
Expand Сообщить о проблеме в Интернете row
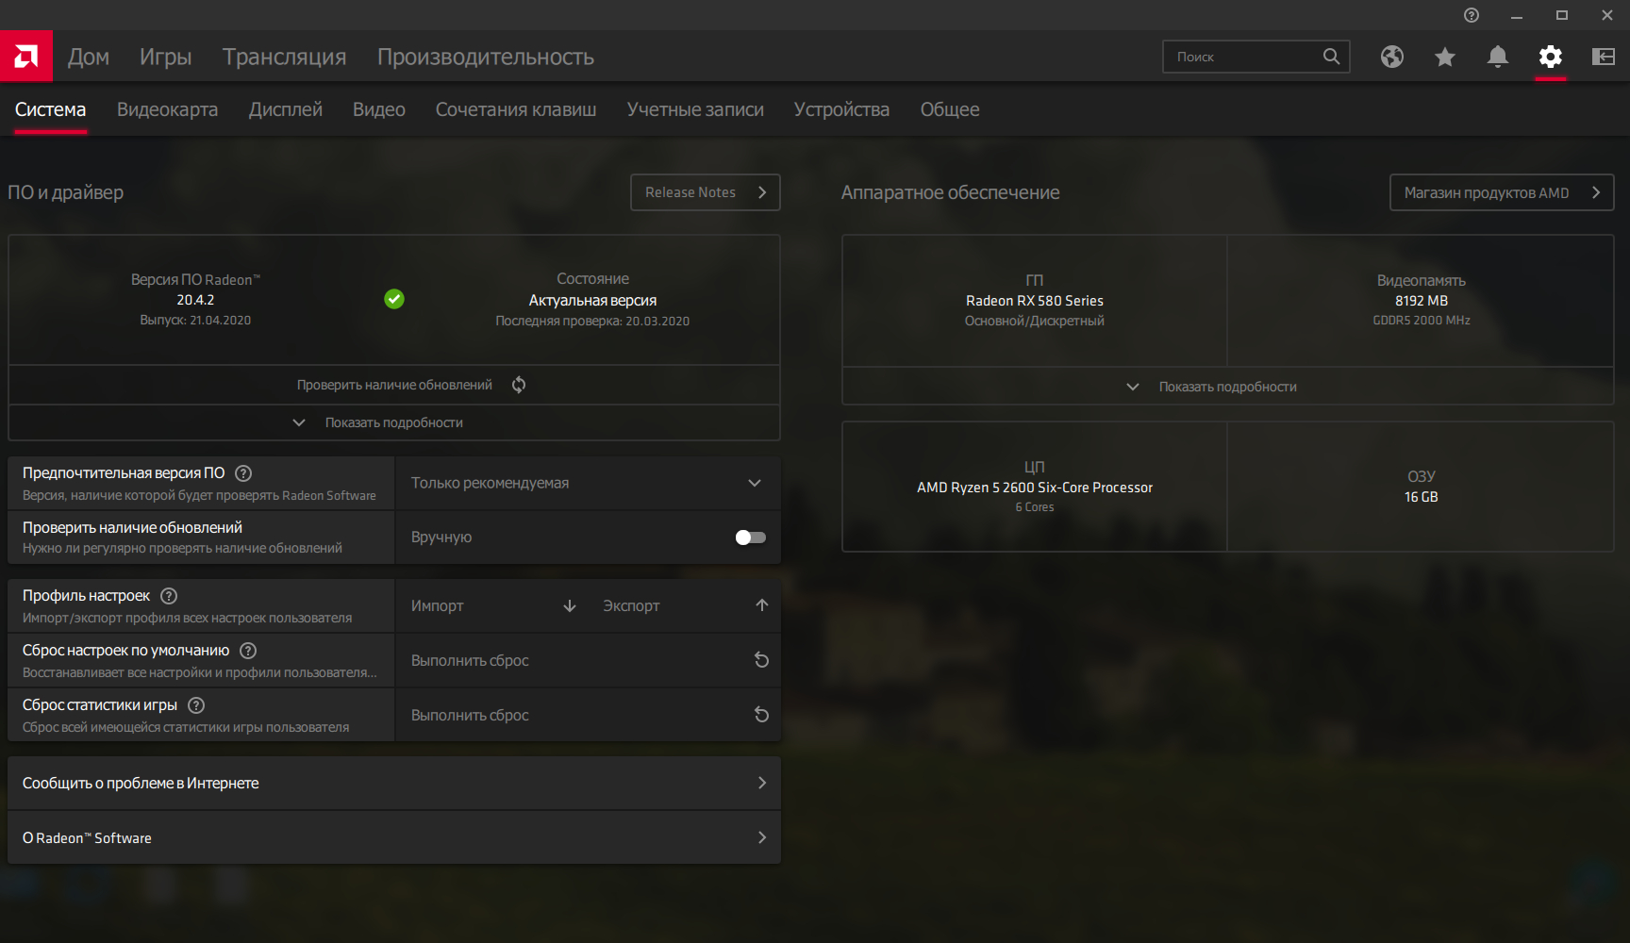[x=394, y=783]
